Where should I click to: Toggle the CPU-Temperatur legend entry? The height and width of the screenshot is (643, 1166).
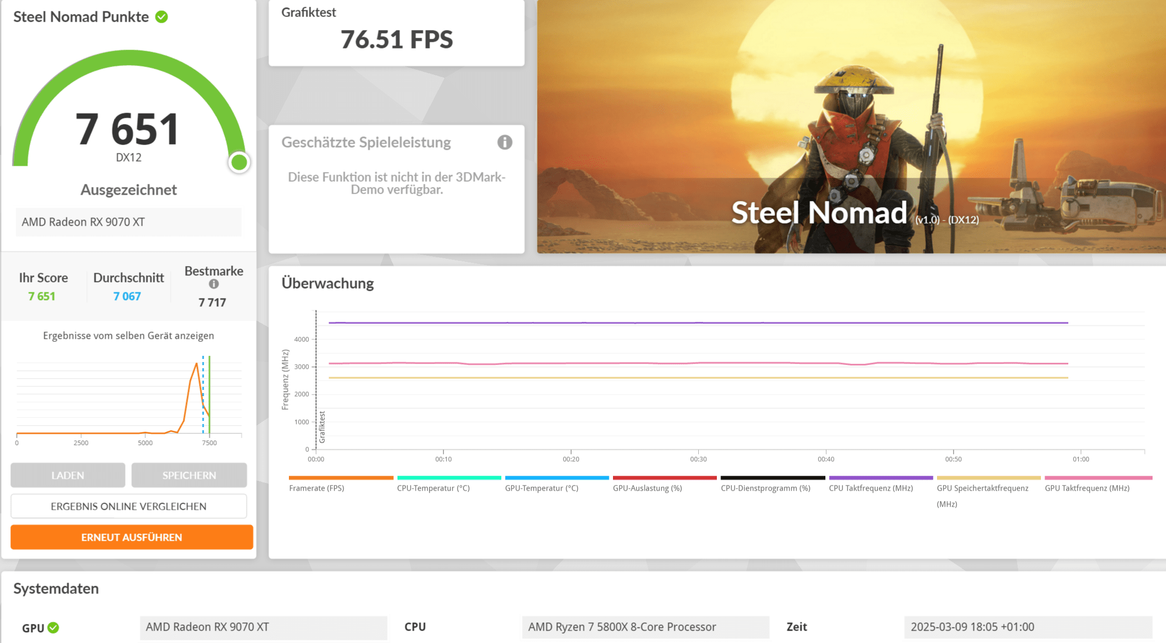[433, 488]
